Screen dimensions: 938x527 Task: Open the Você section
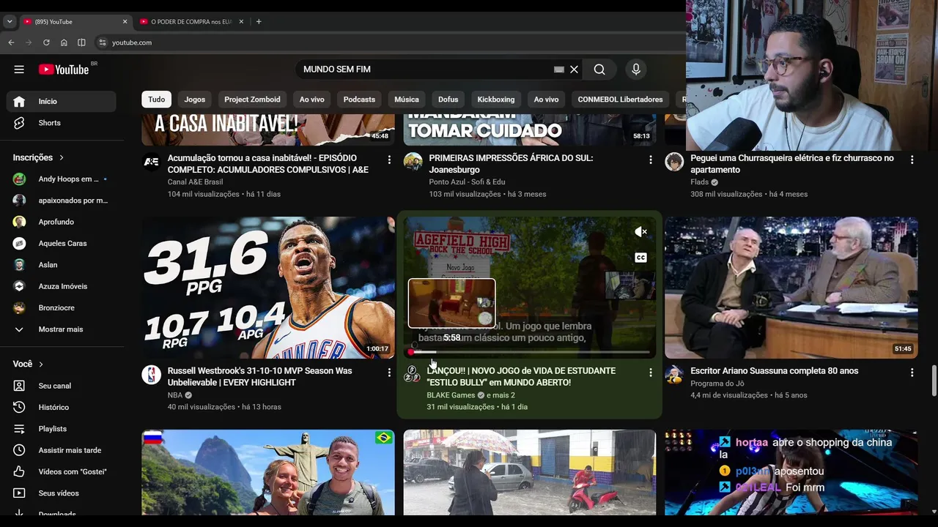click(x=28, y=364)
